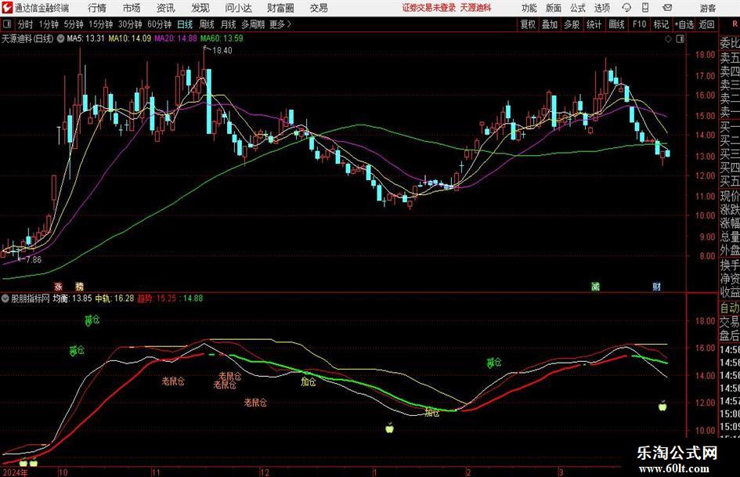The width and height of the screenshot is (740, 477).
Task: Switch to 周线 period
Action: pos(207,24)
